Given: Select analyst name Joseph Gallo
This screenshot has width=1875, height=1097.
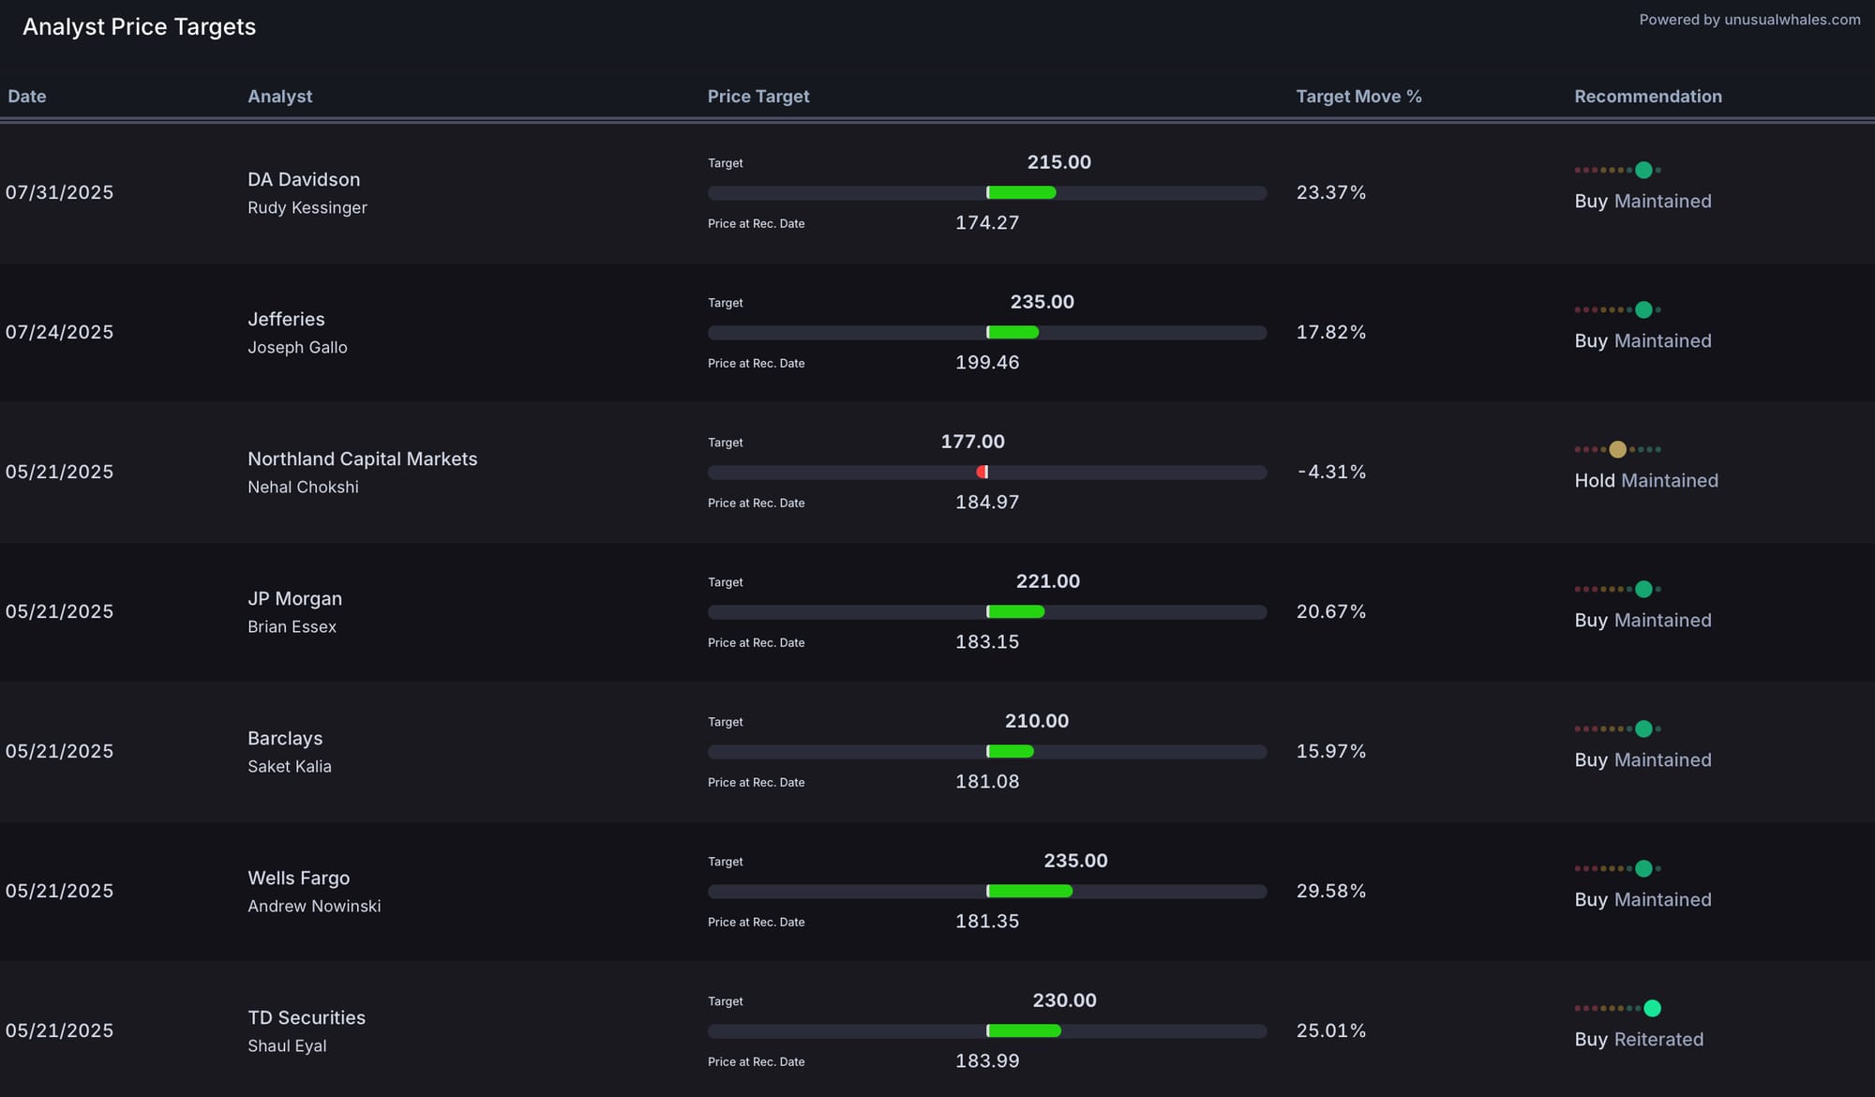Looking at the screenshot, I should 297,347.
